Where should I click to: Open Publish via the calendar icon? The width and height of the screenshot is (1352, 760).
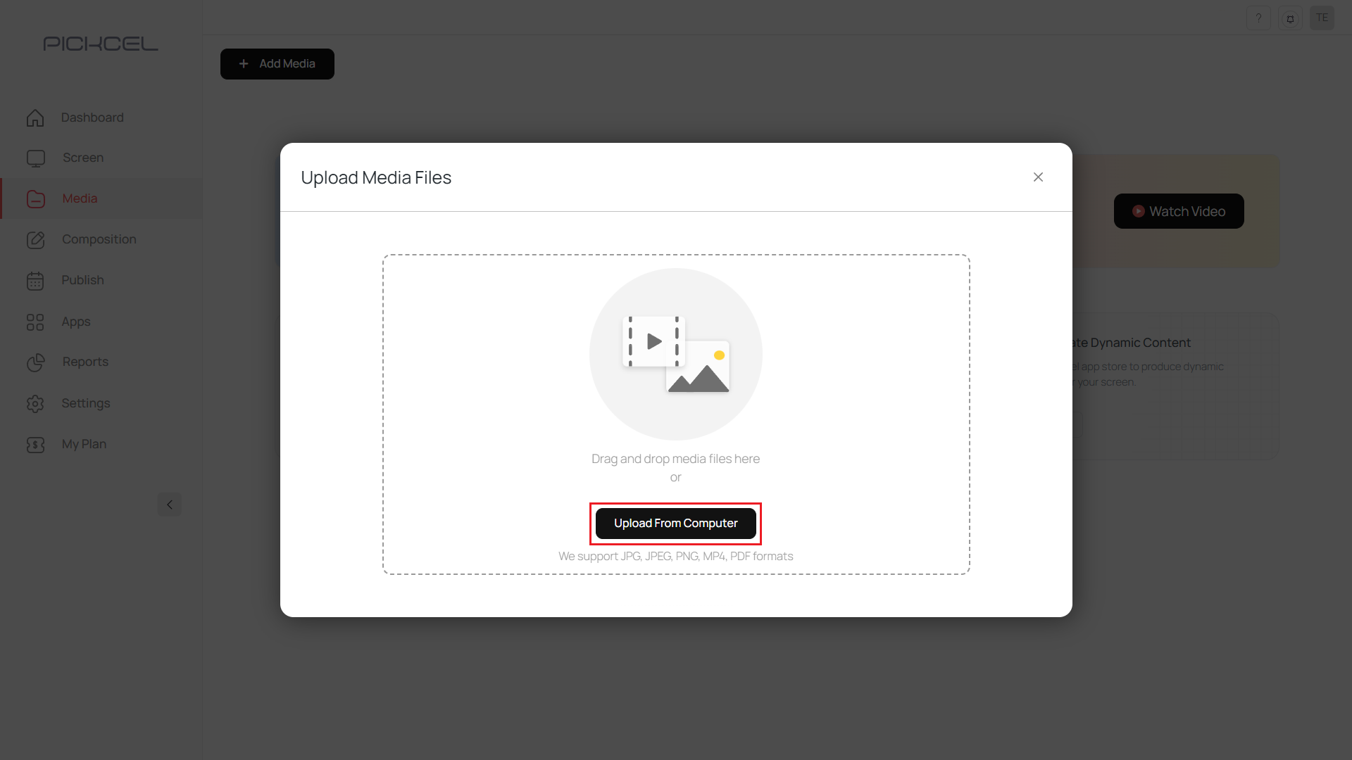(x=35, y=280)
